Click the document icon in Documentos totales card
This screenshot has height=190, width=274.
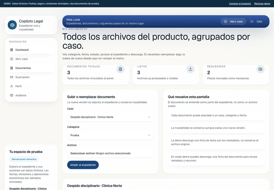(x=120, y=69)
